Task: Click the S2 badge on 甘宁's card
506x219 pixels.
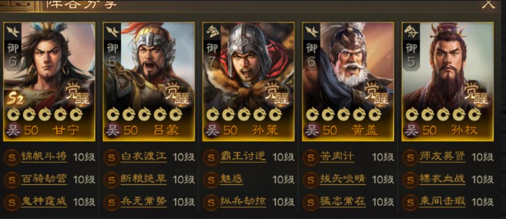Action: [x=16, y=99]
